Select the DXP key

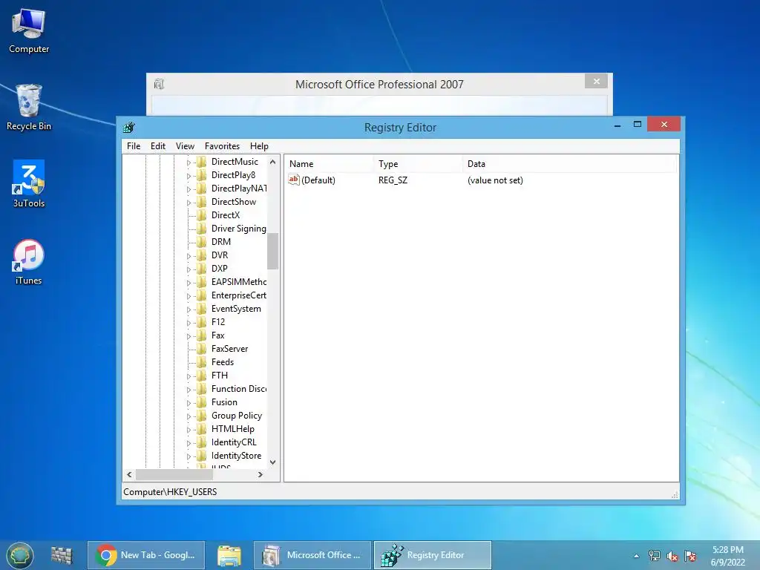point(220,269)
